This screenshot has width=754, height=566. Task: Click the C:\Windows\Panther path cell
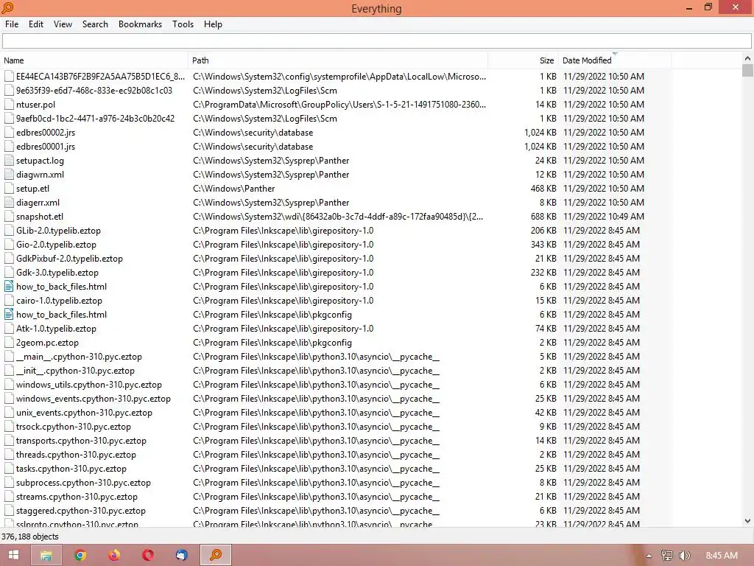point(233,188)
